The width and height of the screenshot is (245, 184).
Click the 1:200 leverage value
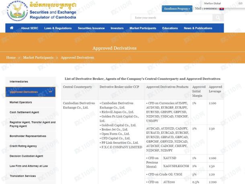tap(212, 182)
